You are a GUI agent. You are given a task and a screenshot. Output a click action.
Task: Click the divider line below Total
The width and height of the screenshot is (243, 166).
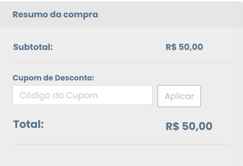click(121, 144)
